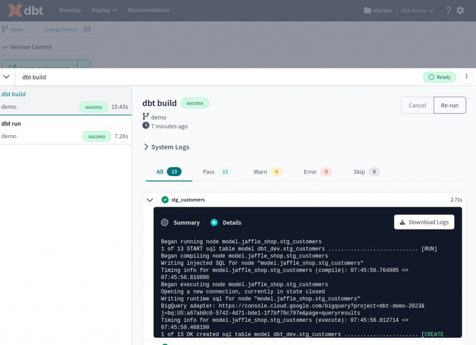Click the green check icon for stg_customers
476x345 pixels.
[165, 200]
